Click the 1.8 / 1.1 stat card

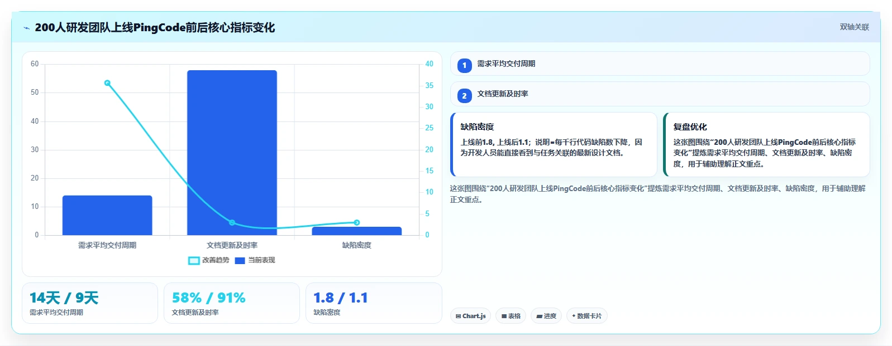pos(374,303)
